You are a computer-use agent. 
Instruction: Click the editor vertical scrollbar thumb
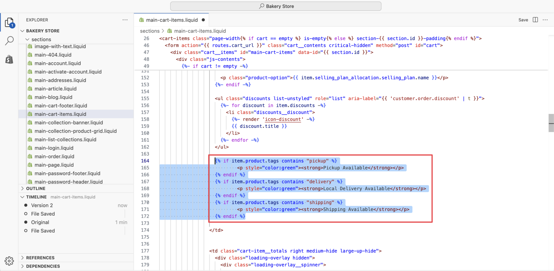coord(551,123)
